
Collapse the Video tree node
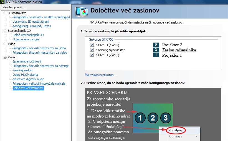click(x=5, y=44)
